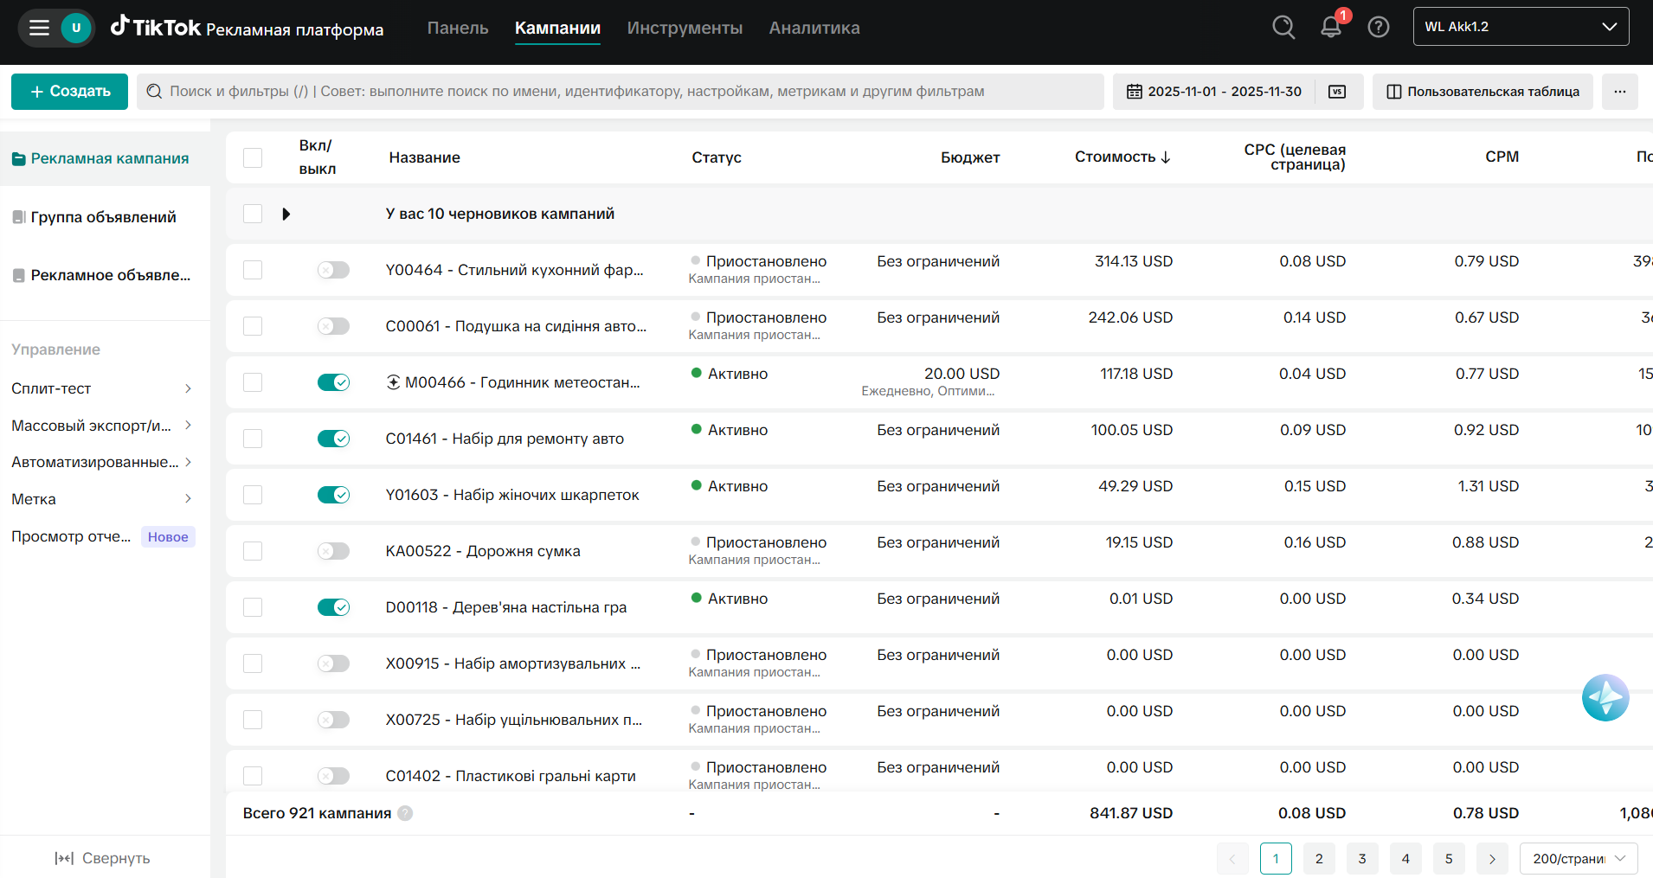The height and width of the screenshot is (878, 1653).
Task: Enable the KA00522 Дорожня сумка campaign toggle
Action: click(333, 551)
